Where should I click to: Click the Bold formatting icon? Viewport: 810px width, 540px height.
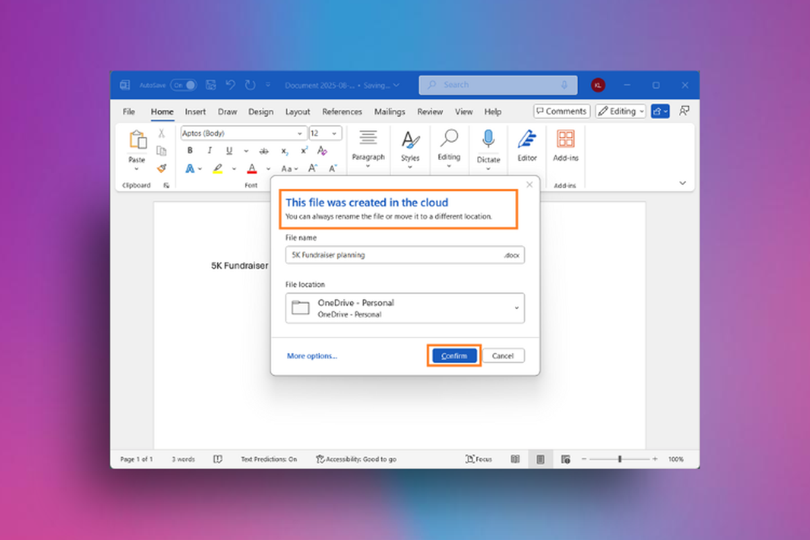pyautogui.click(x=190, y=151)
